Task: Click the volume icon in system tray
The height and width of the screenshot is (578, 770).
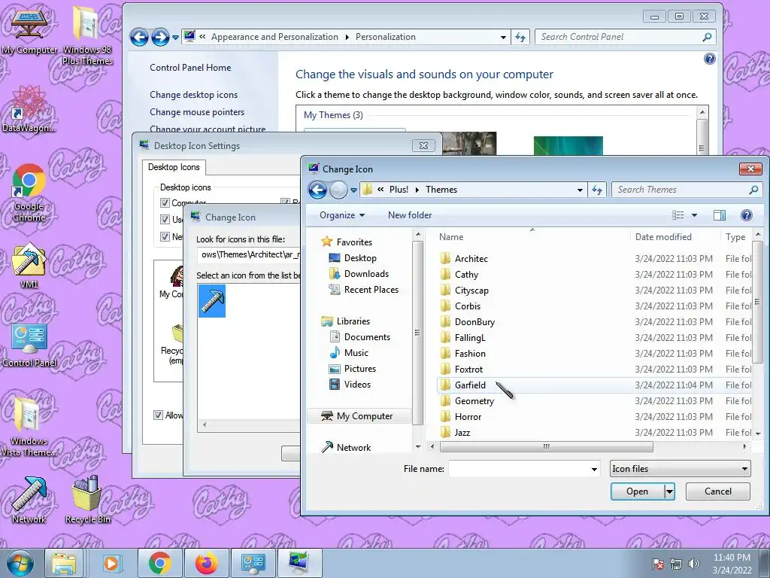Action: (x=693, y=564)
